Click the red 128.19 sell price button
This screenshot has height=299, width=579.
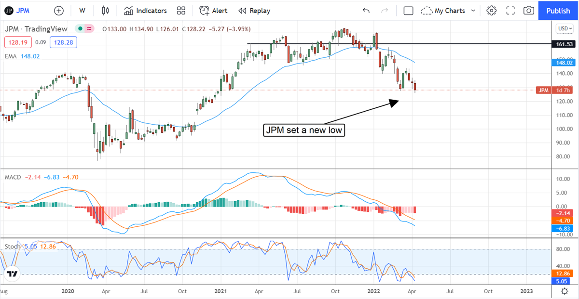[18, 42]
